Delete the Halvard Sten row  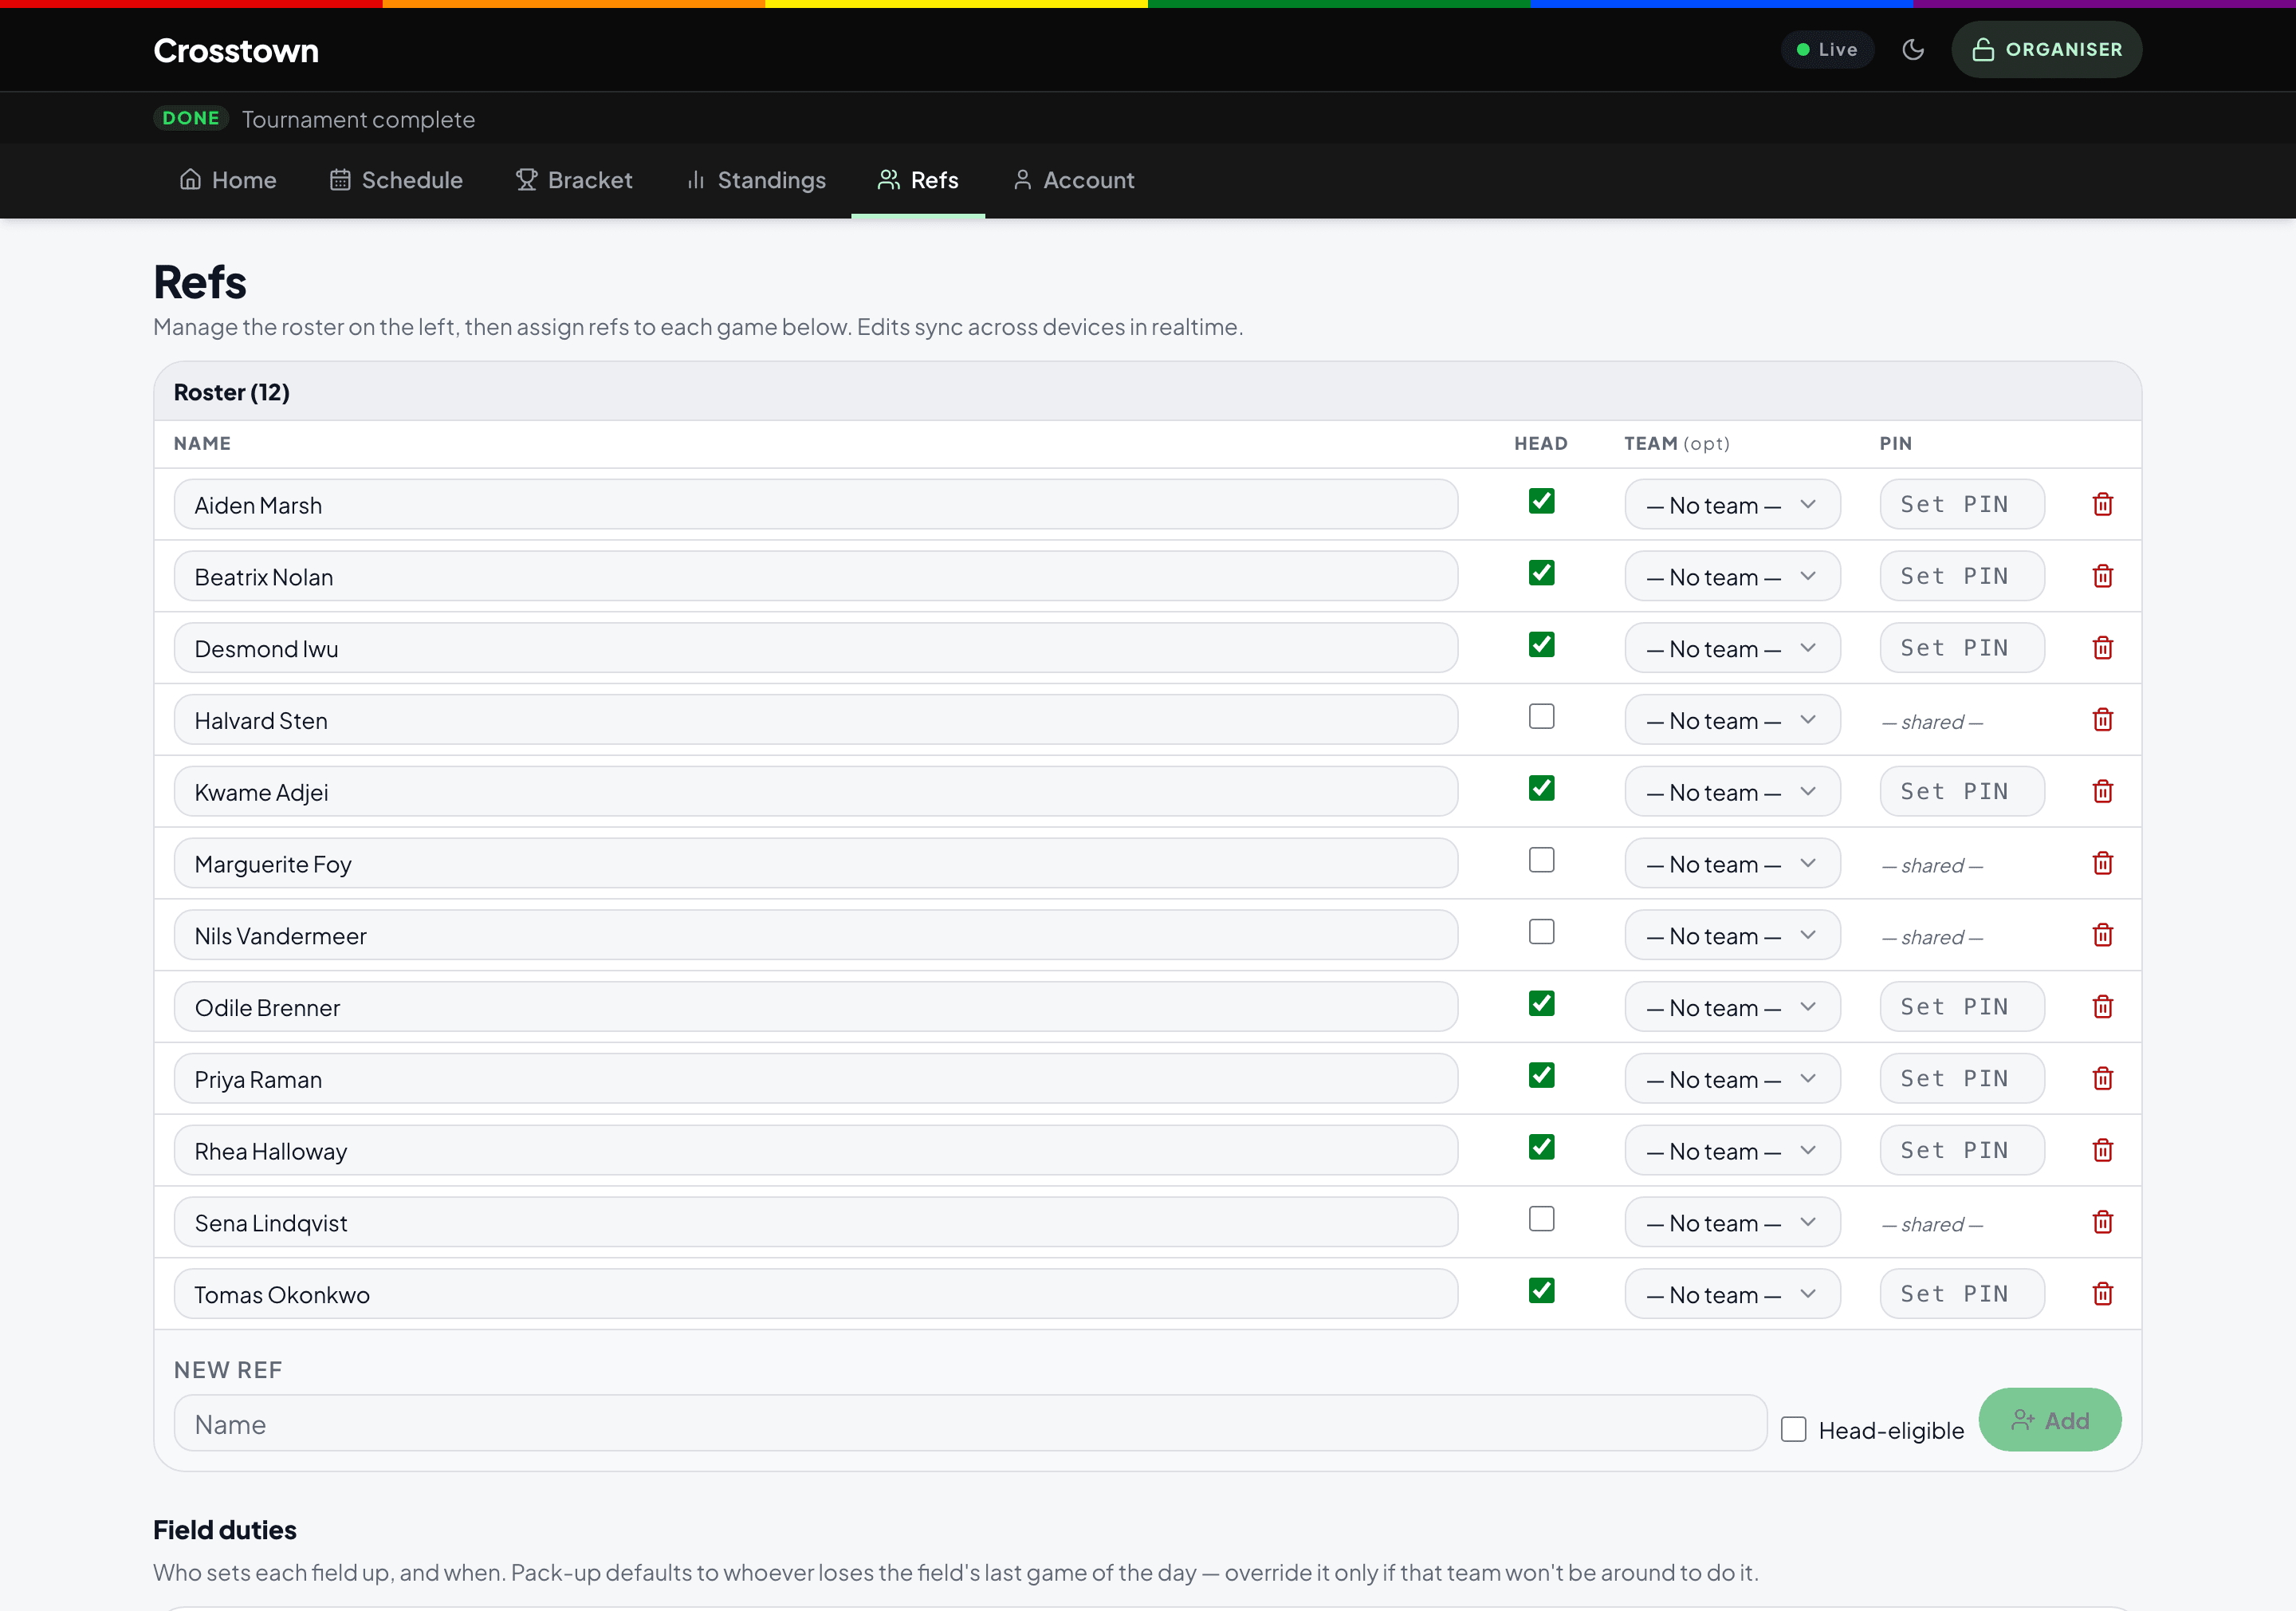tap(2102, 719)
